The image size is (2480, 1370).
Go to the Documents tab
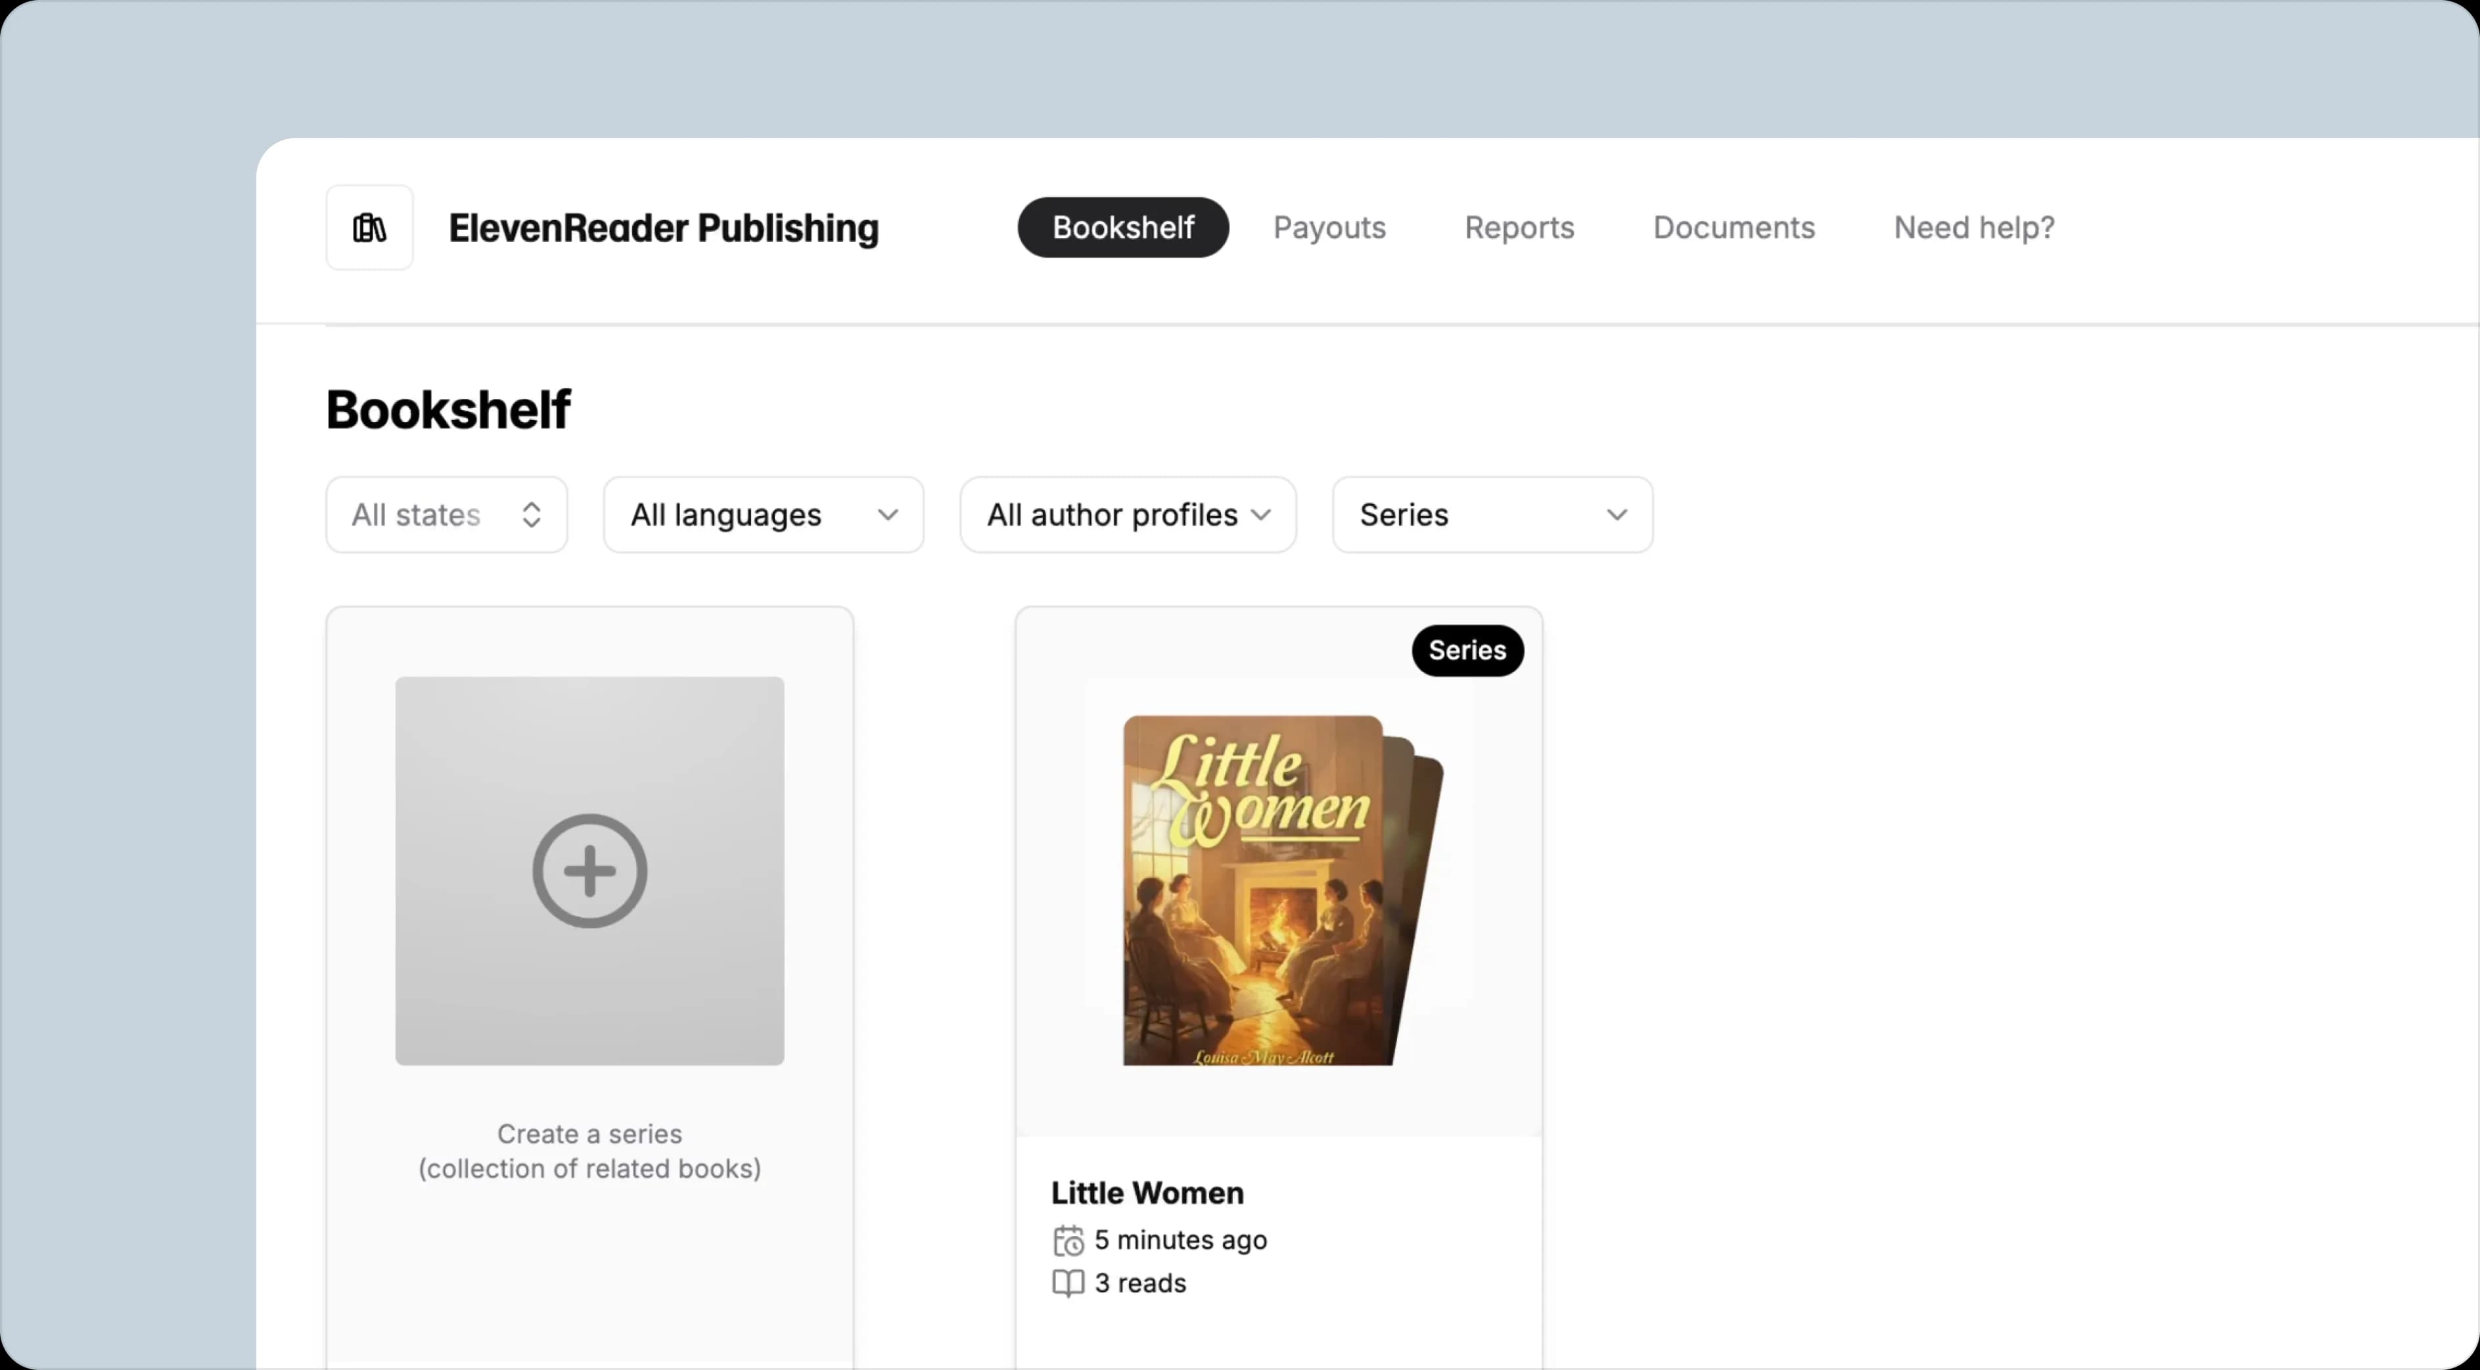coord(1733,228)
